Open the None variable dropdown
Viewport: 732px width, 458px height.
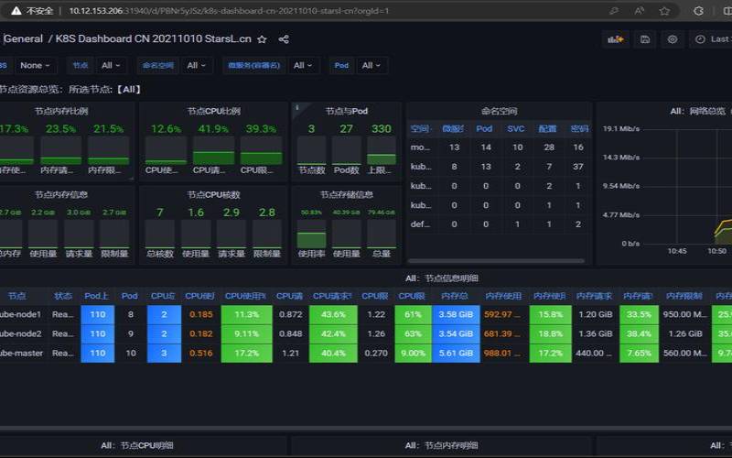pyautogui.click(x=35, y=65)
